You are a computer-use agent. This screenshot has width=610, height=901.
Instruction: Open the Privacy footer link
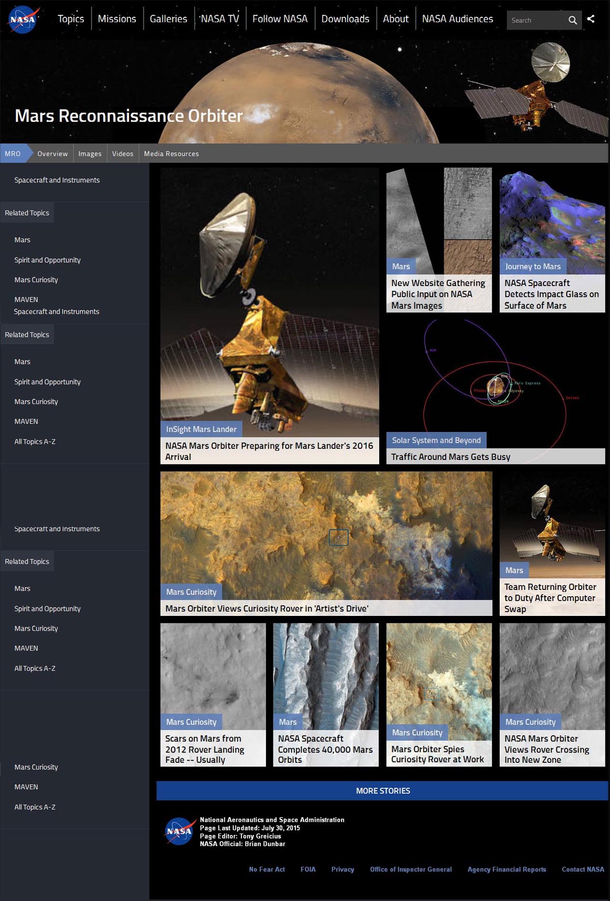point(343,869)
